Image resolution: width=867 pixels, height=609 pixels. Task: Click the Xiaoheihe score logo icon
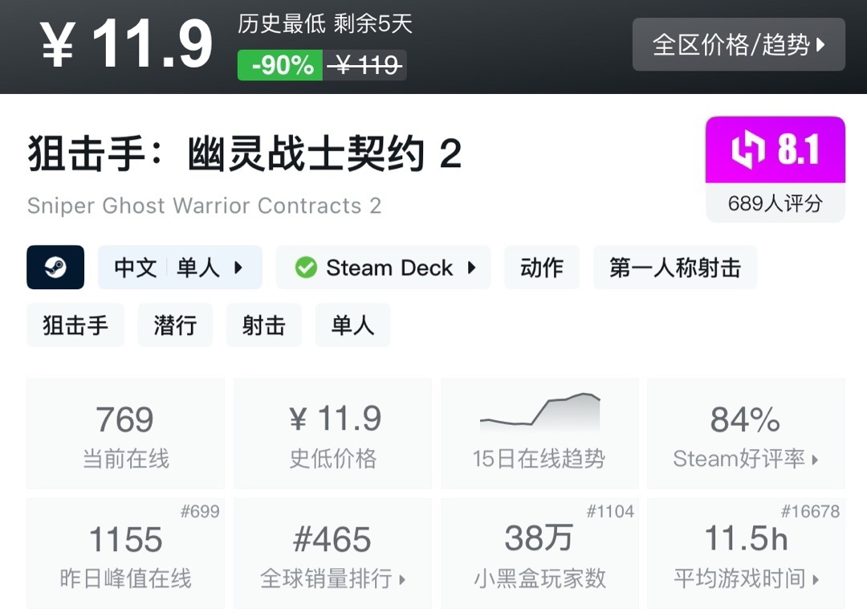pos(747,151)
